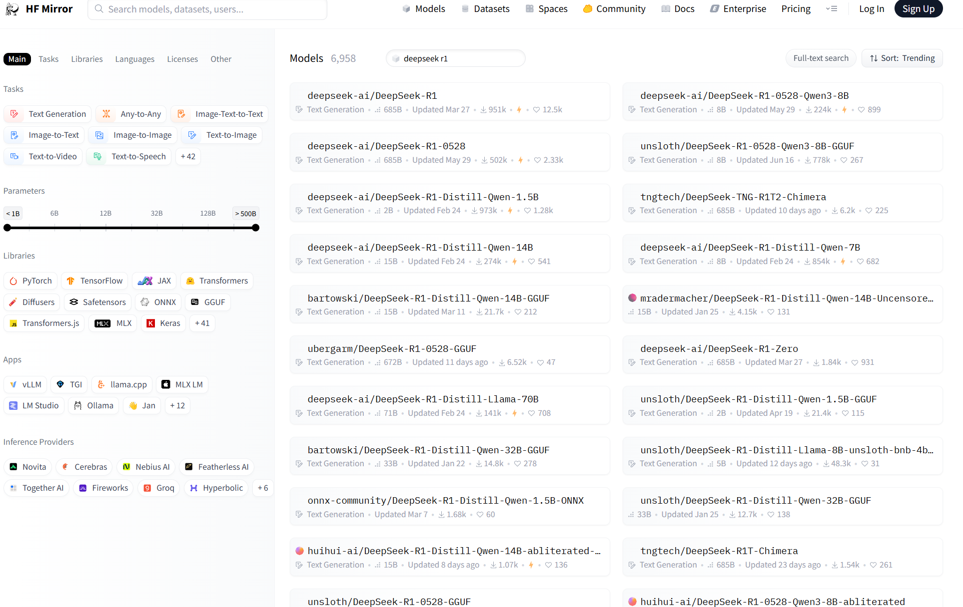
Task: Toggle the Text Generation task filter
Action: click(47, 114)
